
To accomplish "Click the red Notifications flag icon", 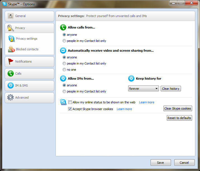I will (10, 61).
